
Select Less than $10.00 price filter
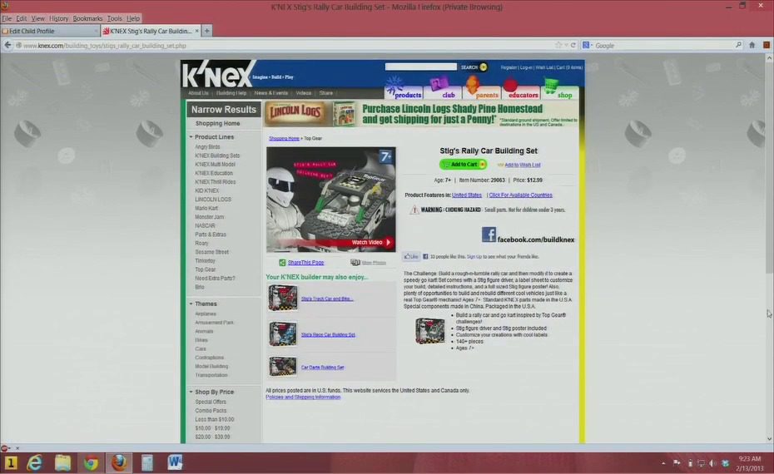click(x=214, y=419)
